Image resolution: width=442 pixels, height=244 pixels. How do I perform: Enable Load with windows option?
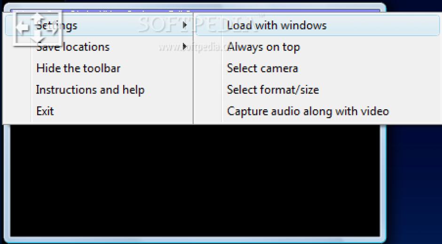318,25
